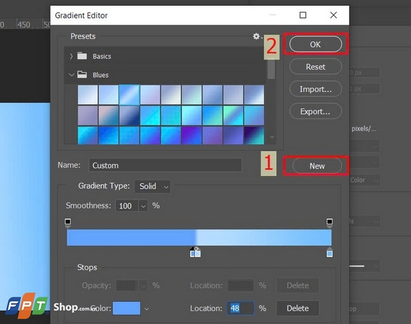
Task: Select the Basics folder icon
Action: (x=82, y=56)
